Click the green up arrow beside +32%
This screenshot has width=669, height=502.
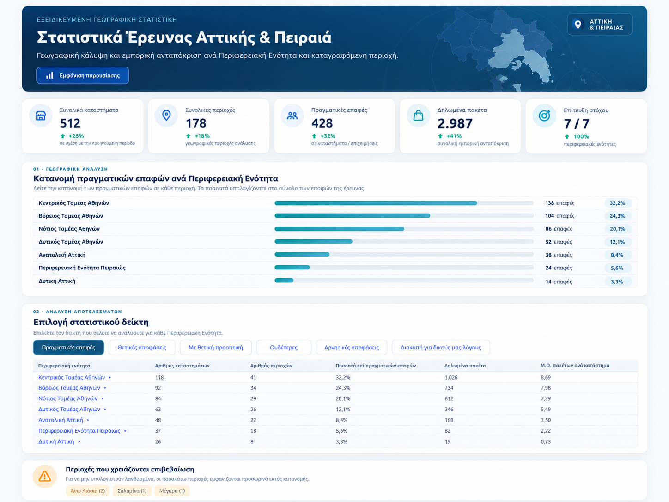(315, 136)
